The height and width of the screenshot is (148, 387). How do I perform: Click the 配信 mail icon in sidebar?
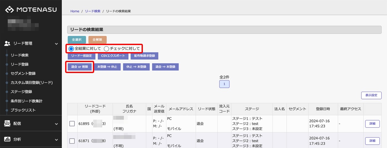tap(7, 123)
